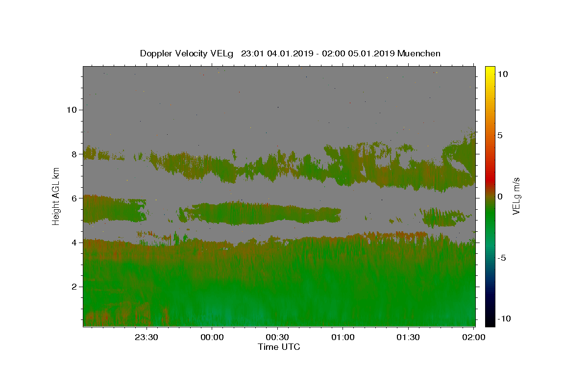This screenshot has height=392, width=588.
Task: Click the plot title 'Doppler Velocity VELg'
Action: (x=188, y=53)
